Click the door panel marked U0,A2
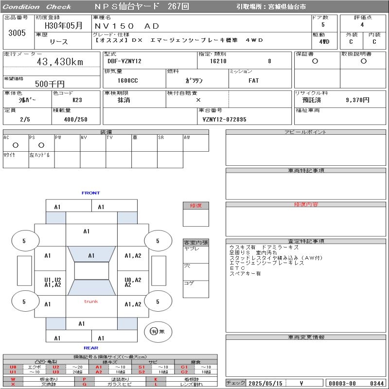This screenshot has width=389, height=389. pyautogui.click(x=133, y=282)
